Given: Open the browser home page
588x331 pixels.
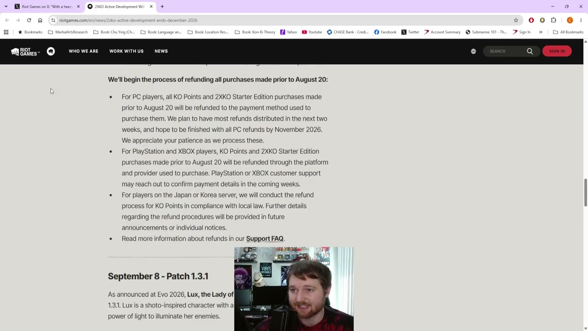Looking at the screenshot, I should click(40, 20).
